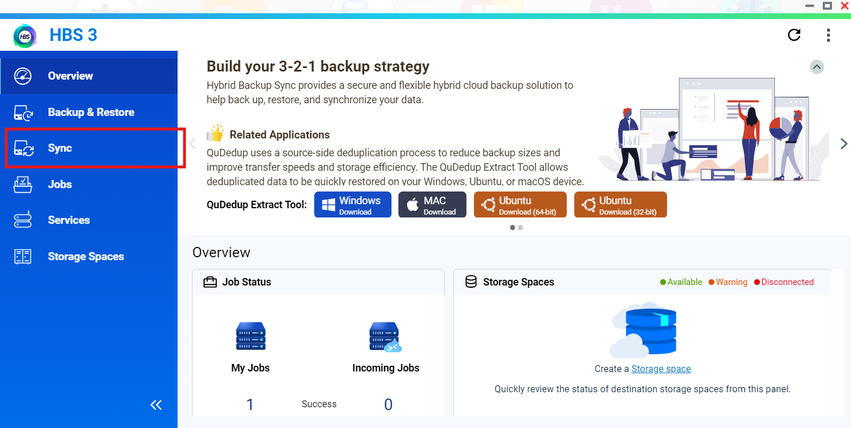
Task: Click the thumbs-up Related Applications icon
Action: click(215, 133)
